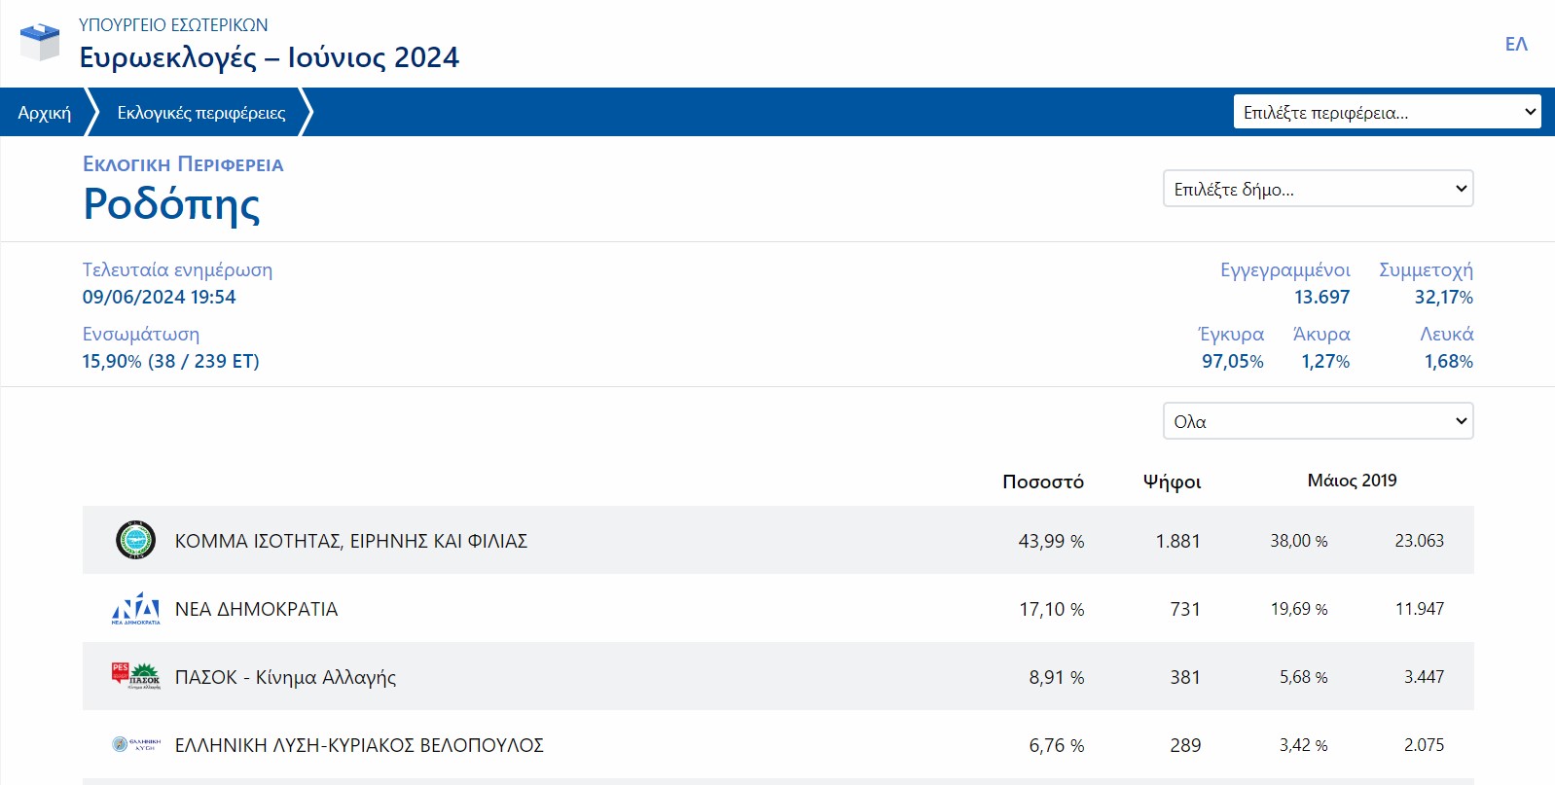Switch language via the ΕΛ link
The width and height of the screenshot is (1555, 785).
pos(1515,44)
